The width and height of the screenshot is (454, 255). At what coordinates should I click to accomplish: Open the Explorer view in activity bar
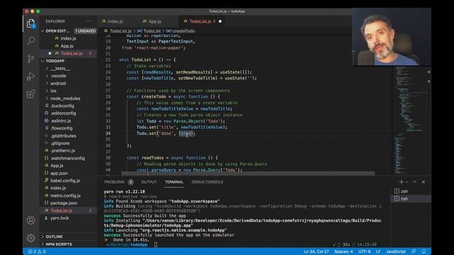tap(31, 23)
